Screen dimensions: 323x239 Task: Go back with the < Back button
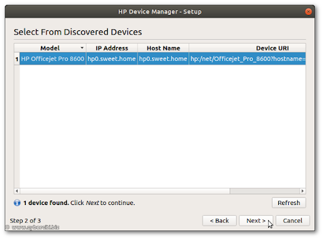tap(220, 221)
